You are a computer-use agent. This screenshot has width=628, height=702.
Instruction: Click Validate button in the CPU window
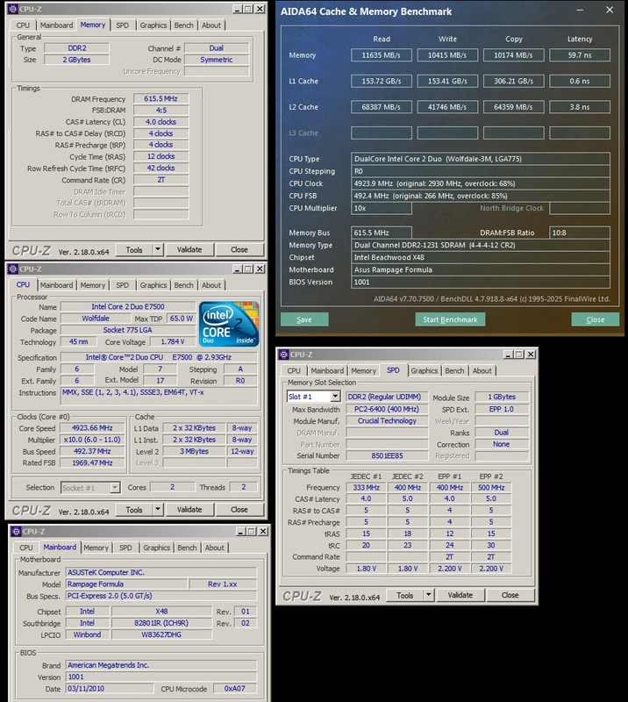pos(189,509)
